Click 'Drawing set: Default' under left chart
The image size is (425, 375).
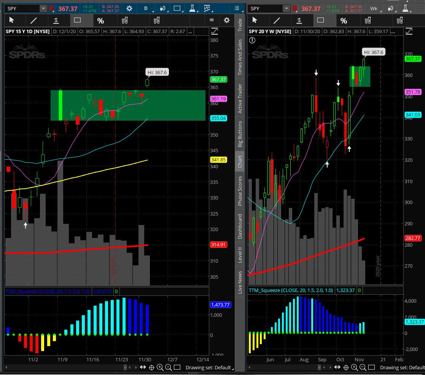[x=208, y=367]
